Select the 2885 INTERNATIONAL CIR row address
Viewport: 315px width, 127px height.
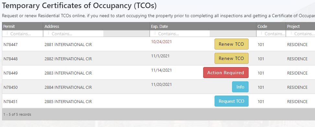(68, 102)
